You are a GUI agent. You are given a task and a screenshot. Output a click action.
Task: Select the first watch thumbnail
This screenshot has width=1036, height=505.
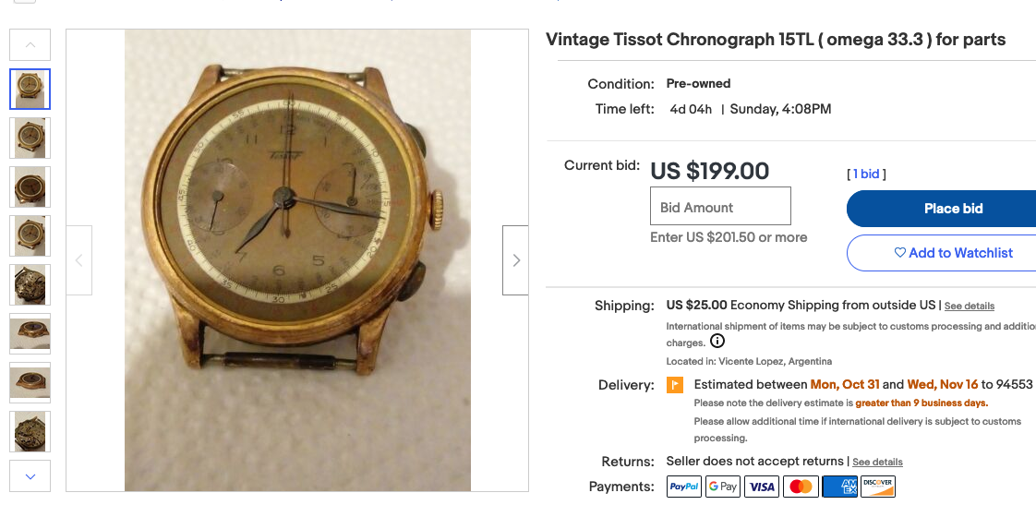(30, 89)
